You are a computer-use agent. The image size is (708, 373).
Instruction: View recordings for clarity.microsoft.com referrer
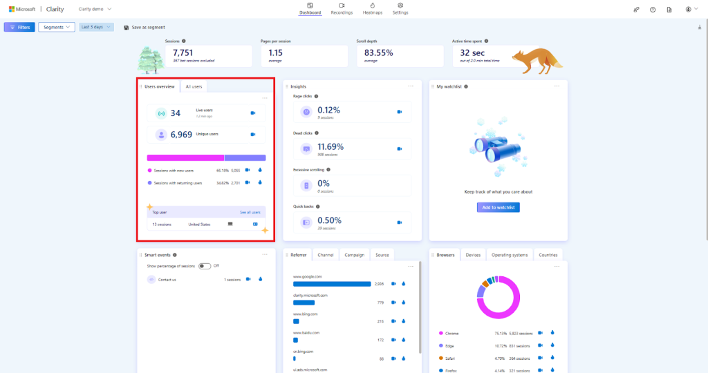click(x=393, y=303)
